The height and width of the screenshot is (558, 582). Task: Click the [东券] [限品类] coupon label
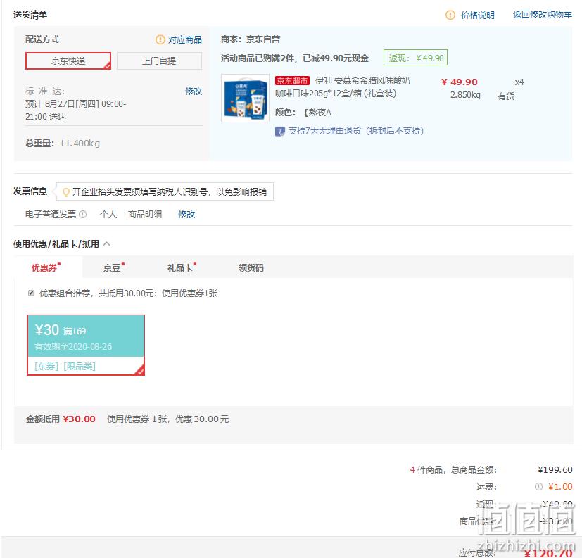[65, 367]
